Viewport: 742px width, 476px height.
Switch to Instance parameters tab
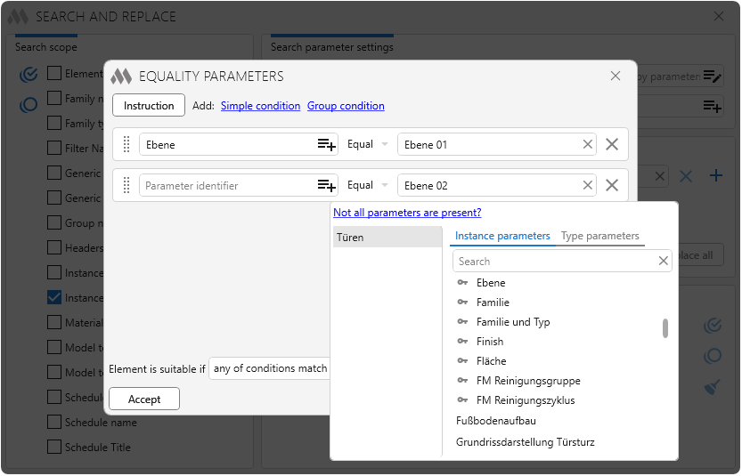click(502, 236)
